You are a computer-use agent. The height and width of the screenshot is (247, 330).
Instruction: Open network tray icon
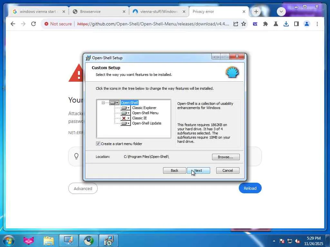[x=290, y=241]
